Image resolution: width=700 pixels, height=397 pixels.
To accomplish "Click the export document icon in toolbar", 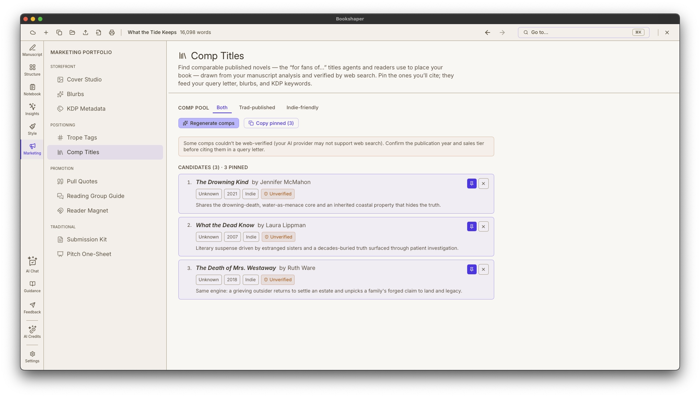I will coord(99,33).
